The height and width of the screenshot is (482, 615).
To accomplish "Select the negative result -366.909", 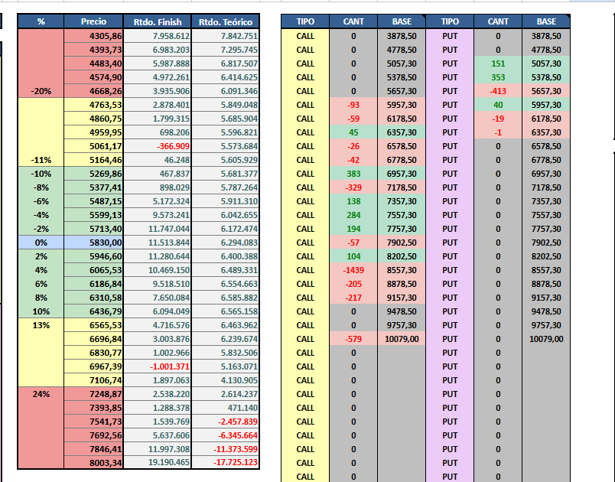I will point(158,146).
